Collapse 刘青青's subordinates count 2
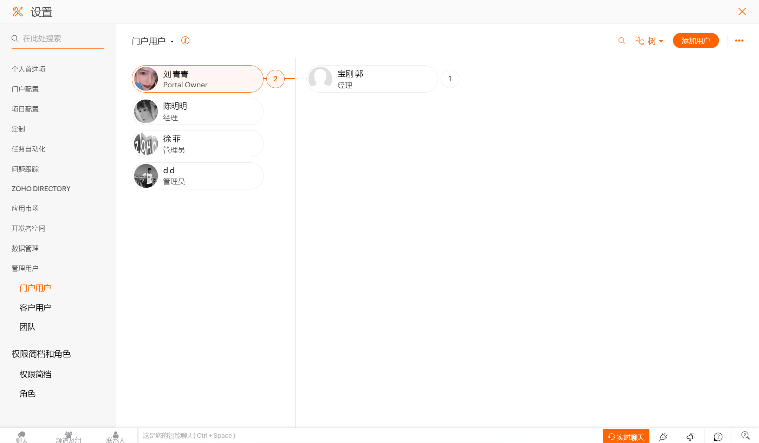 (x=275, y=79)
